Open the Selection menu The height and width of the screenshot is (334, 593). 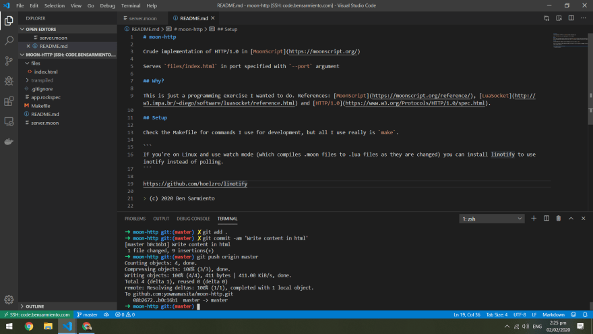55,5
